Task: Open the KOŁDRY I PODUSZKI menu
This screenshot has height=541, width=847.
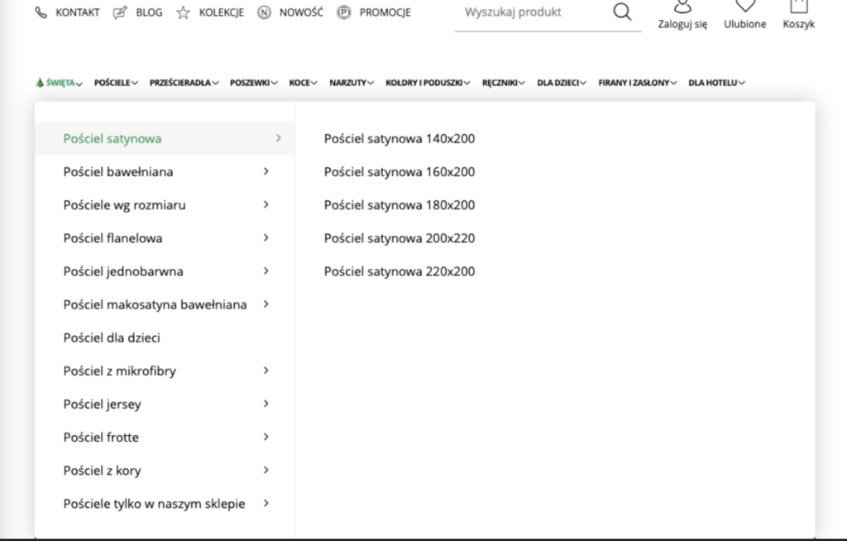Action: [x=428, y=83]
